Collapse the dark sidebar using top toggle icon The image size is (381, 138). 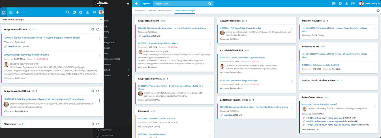pyautogui.click(x=128, y=4)
